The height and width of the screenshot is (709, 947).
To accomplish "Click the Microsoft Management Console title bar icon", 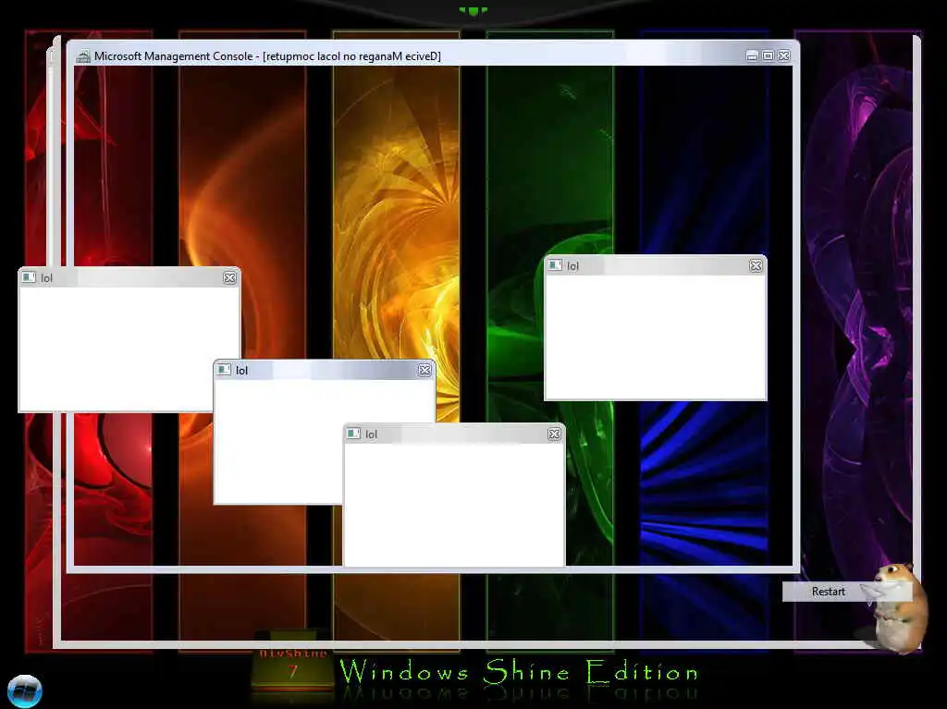I will click(82, 56).
